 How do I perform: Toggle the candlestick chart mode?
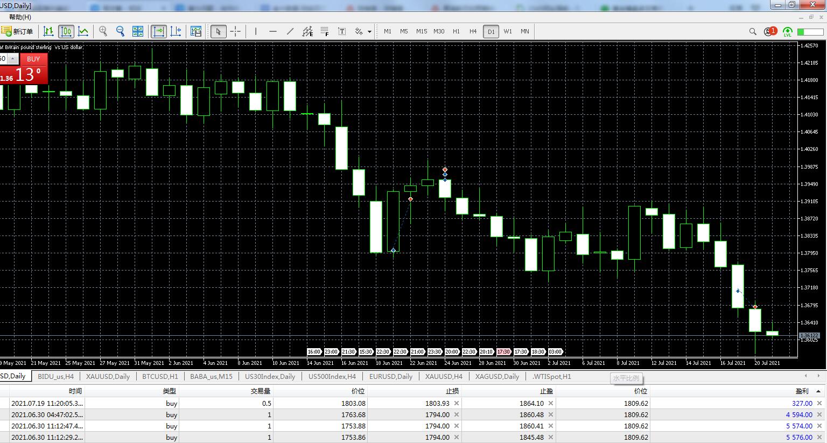coord(66,31)
